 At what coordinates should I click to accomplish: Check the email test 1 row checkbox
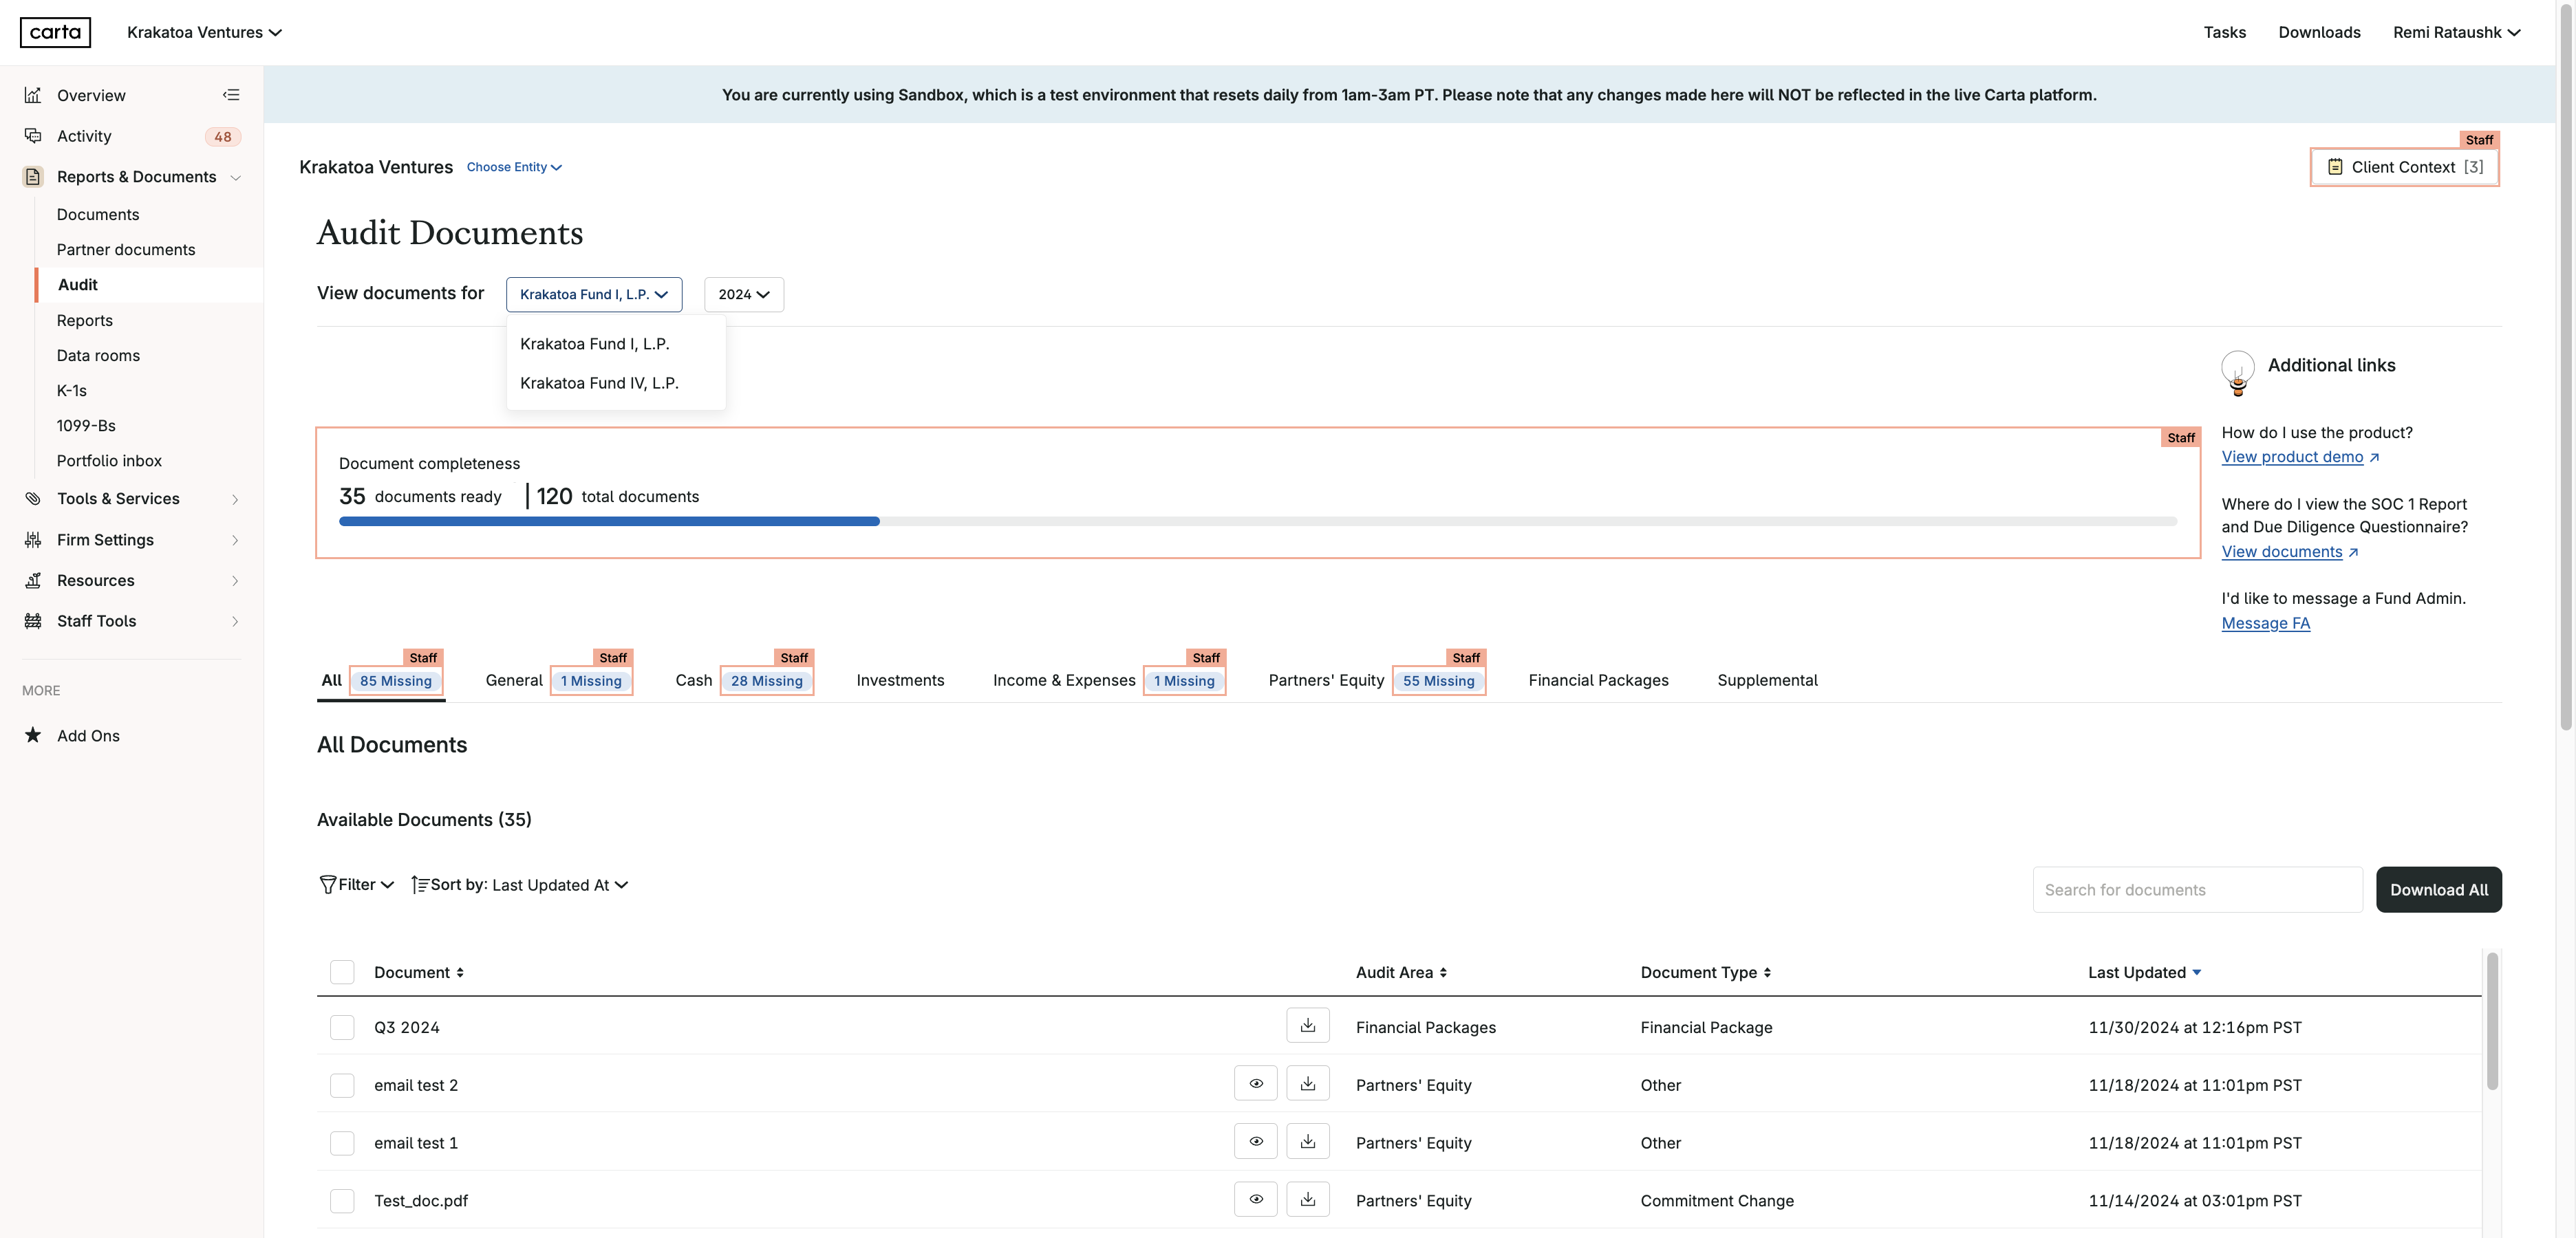pyautogui.click(x=342, y=1143)
